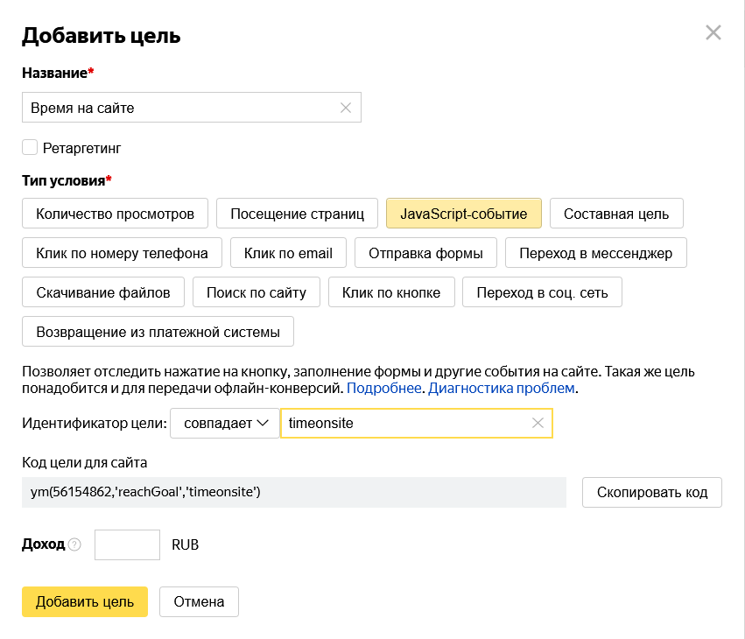Focus the Доход amount input field
This screenshot has width=745, height=639.
pos(127,544)
